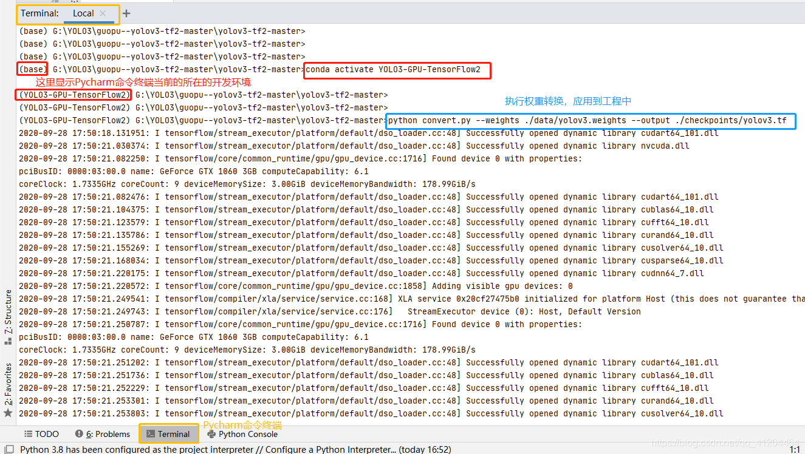The height and width of the screenshot is (454, 805).
Task: Toggle the Terminal tool window closed
Action: click(170, 434)
